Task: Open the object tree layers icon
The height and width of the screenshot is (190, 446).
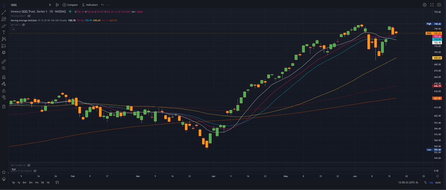Action: click(4, 179)
